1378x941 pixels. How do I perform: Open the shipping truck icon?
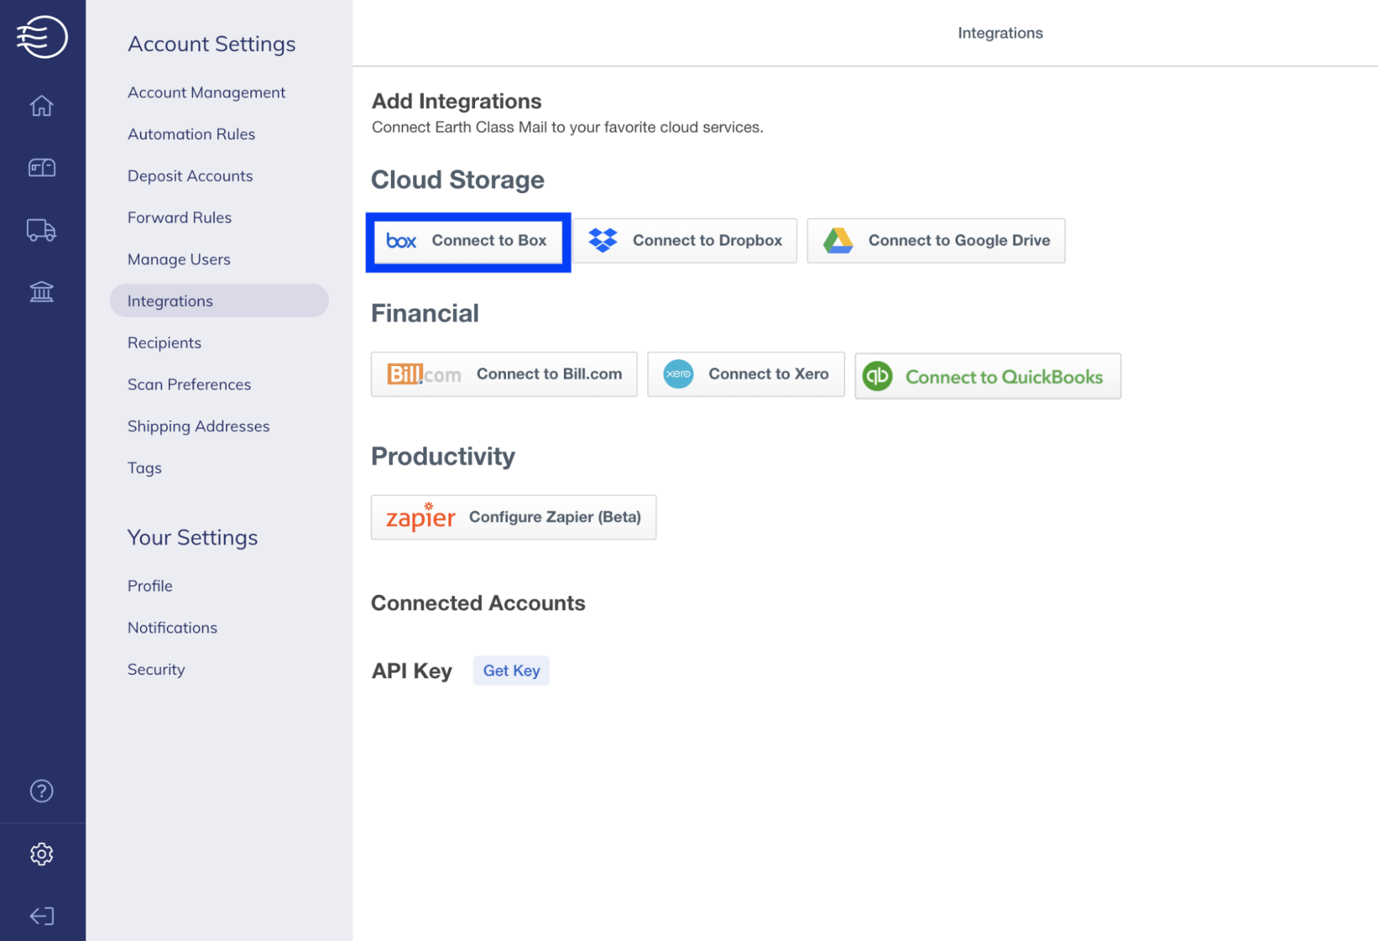(x=41, y=230)
